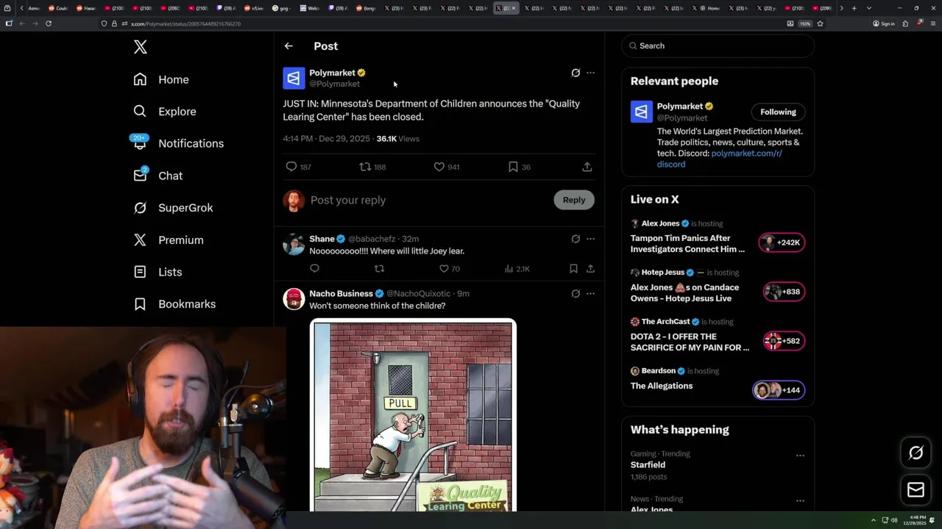Open the system tray hidden icons chevron

click(x=874, y=520)
